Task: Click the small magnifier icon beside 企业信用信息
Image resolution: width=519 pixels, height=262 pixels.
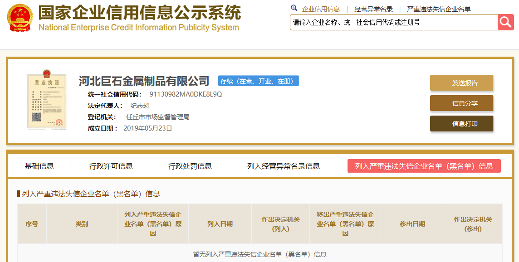Action: pyautogui.click(x=294, y=8)
